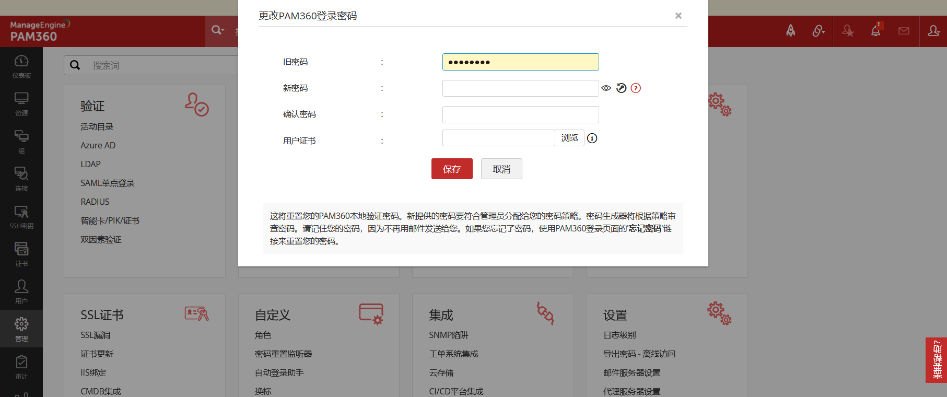The width and height of the screenshot is (947, 397).
Task: Open the 自动登录助手 link
Action: point(279,372)
